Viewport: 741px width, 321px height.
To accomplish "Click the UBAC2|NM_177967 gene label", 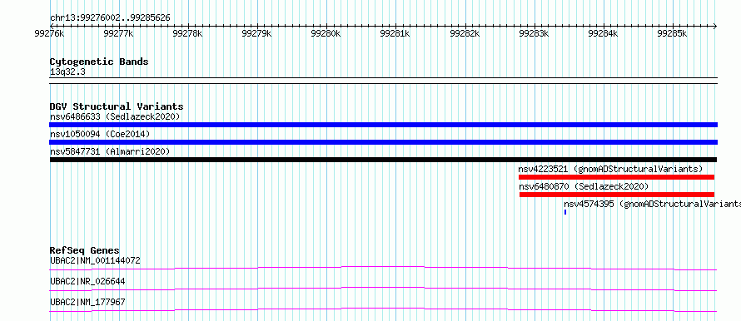I will click(87, 302).
